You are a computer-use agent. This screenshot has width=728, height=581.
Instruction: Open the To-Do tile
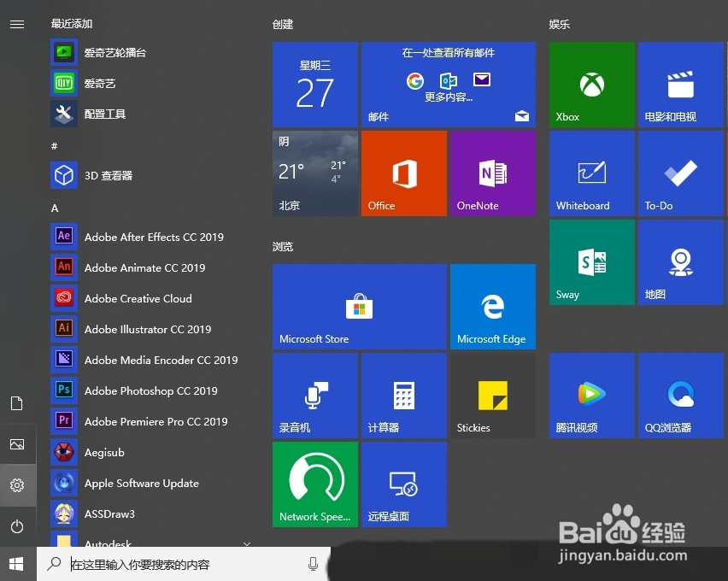[681, 173]
